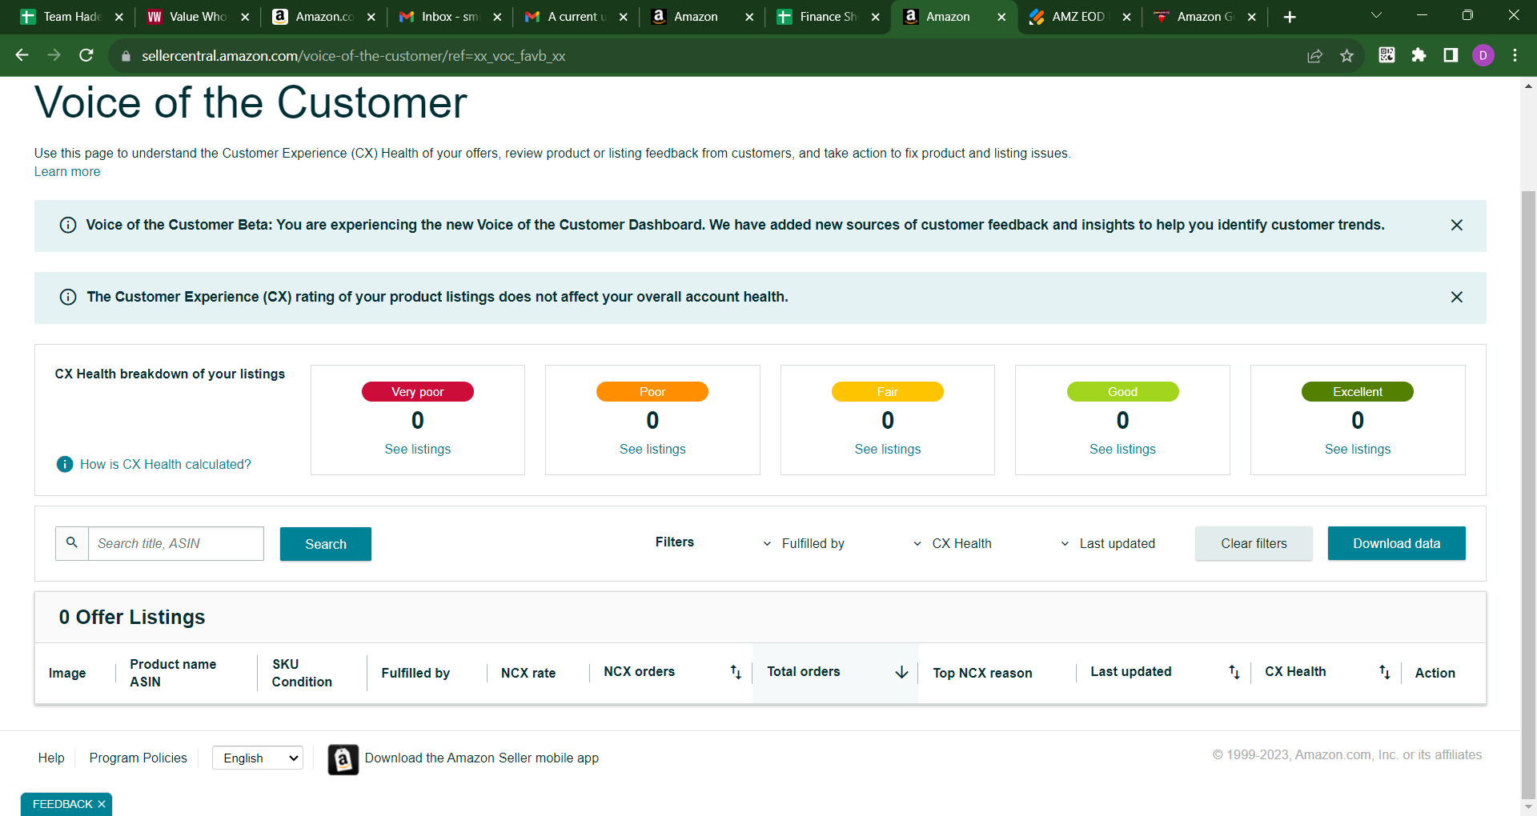
Task: Click the Clear filters button
Action: 1254,544
